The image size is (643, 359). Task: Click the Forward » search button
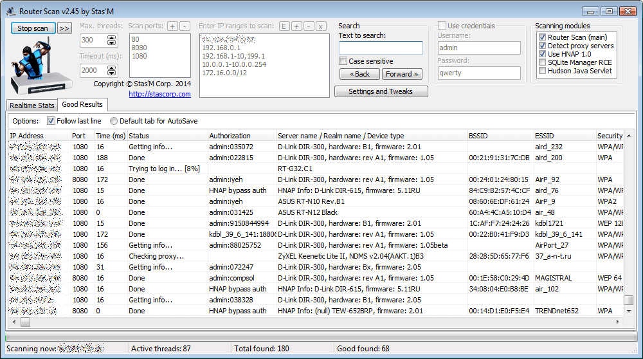tap(402, 74)
